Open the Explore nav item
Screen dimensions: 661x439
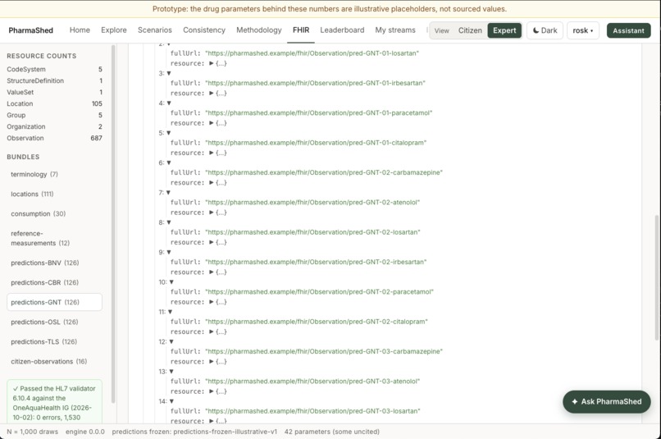tap(114, 30)
